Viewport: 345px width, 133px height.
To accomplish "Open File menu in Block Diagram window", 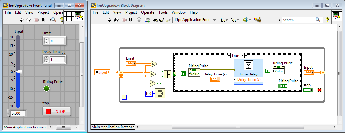I will (x=96, y=12).
